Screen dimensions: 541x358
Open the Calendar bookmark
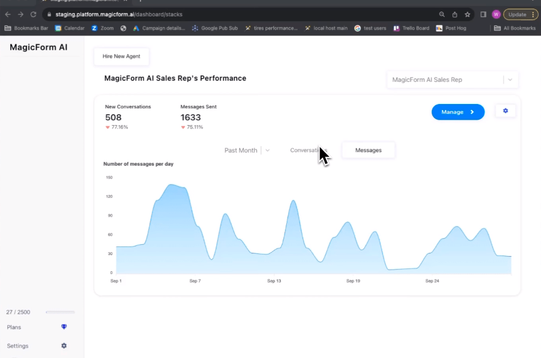tap(70, 28)
